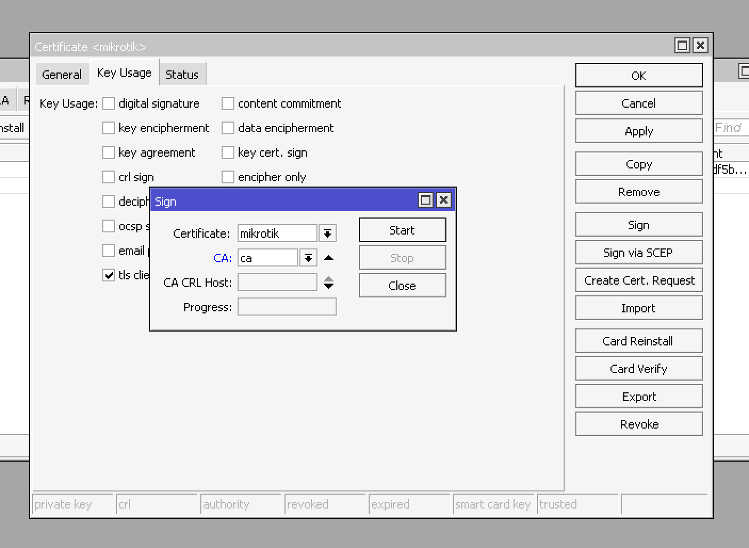Open the Status tab
749x548 pixels.
[182, 75]
